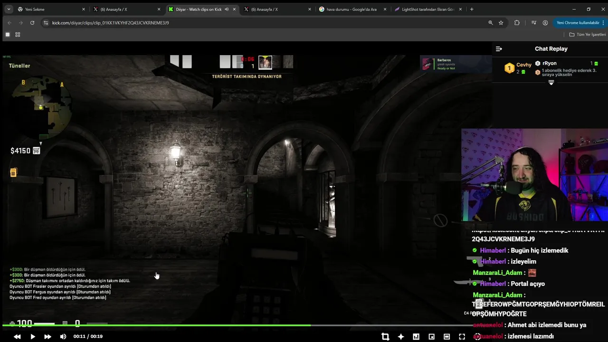Click 'Ahmet abi izlemedi bunu ya' message
The image size is (608, 342).
(x=547, y=325)
